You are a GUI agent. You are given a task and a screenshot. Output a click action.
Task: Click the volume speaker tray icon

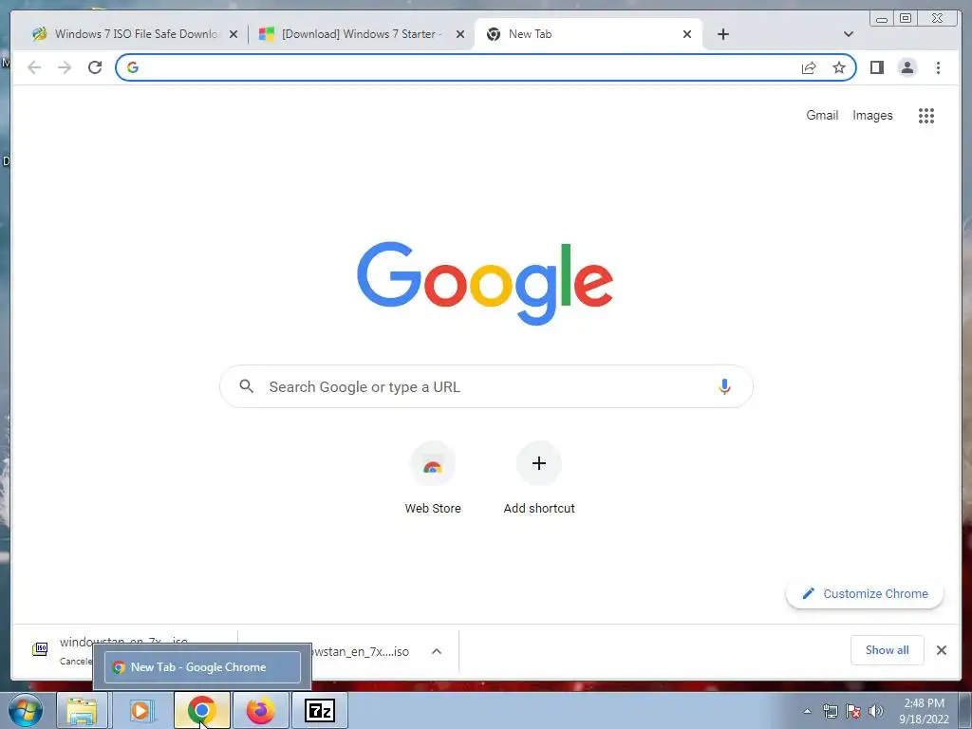tap(876, 710)
